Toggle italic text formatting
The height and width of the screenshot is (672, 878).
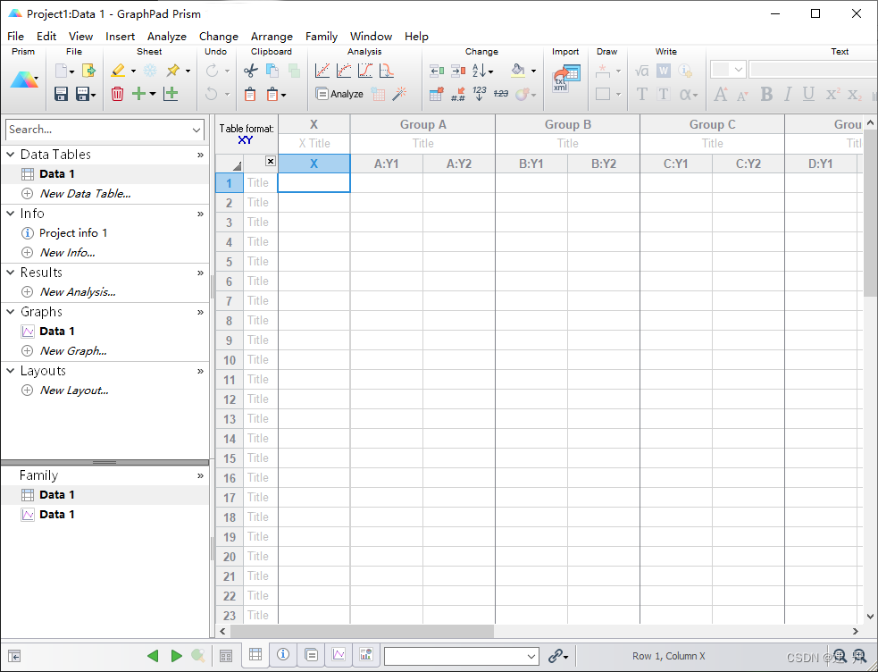pyautogui.click(x=788, y=94)
